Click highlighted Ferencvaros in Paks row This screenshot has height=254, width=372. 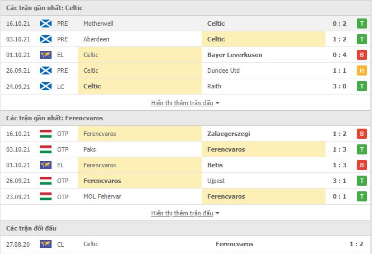(x=226, y=149)
